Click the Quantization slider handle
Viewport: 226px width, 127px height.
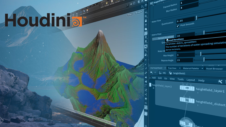point(197,18)
